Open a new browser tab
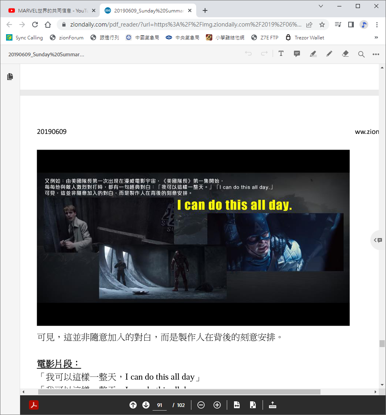Image resolution: width=386 pixels, height=415 pixels. coord(205,10)
